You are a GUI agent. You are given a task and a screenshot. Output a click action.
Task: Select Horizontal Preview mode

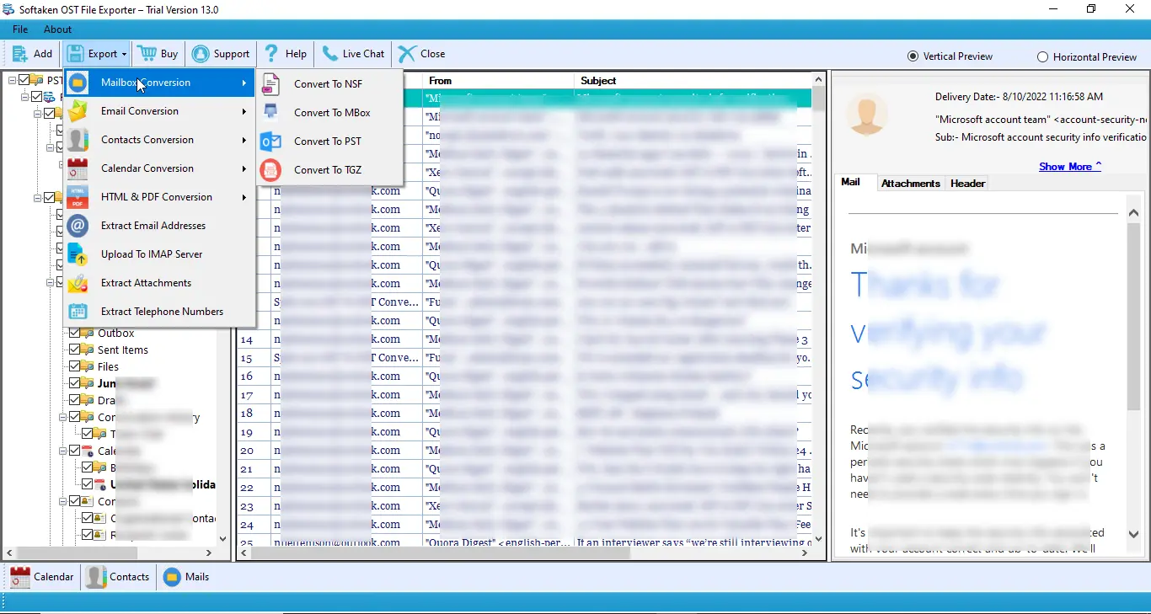pos(1042,56)
